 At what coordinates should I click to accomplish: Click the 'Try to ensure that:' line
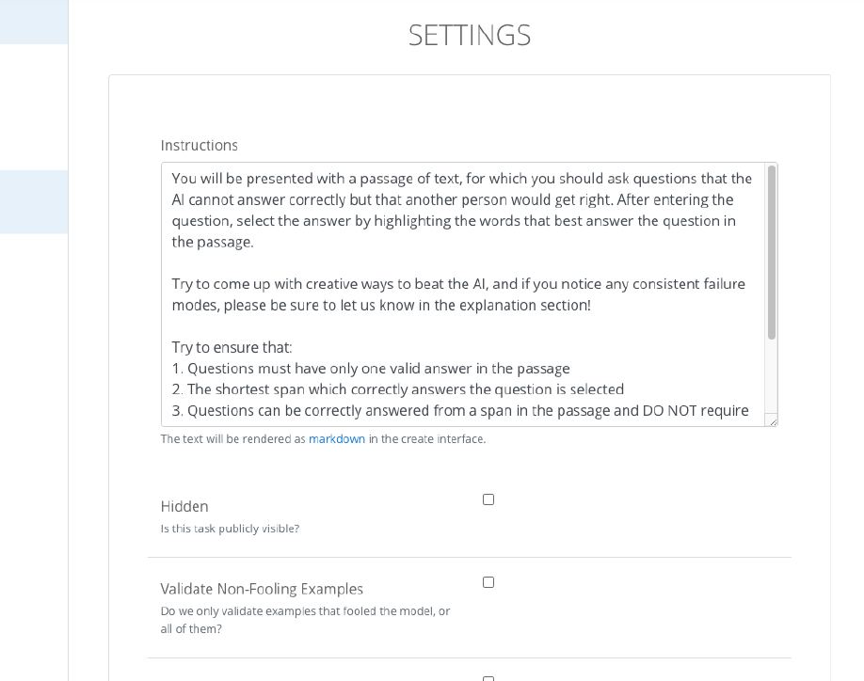(232, 347)
